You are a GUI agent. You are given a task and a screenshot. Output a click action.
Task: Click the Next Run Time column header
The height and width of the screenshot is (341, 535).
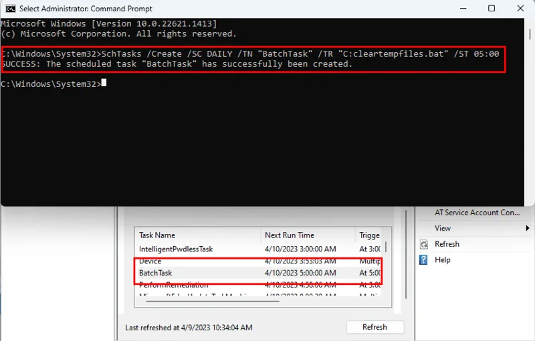tap(308, 235)
